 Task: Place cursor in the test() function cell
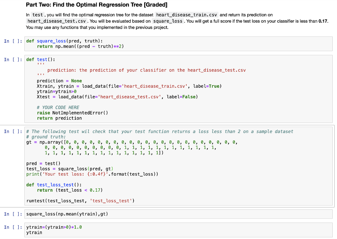pyautogui.click(x=99, y=89)
